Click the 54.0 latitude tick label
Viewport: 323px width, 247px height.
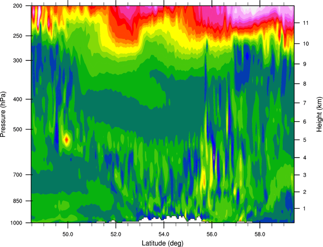coord(164,234)
